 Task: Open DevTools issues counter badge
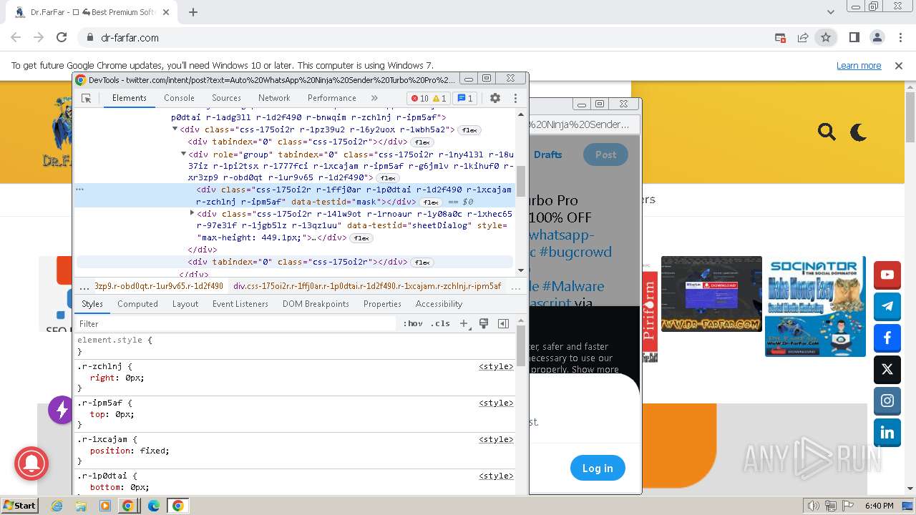tap(465, 99)
